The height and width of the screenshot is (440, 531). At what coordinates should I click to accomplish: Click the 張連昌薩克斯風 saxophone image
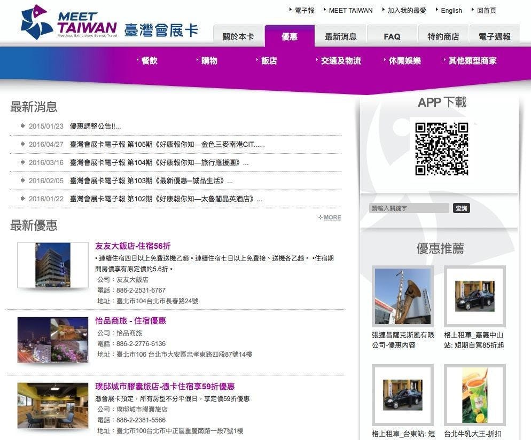coord(403,296)
